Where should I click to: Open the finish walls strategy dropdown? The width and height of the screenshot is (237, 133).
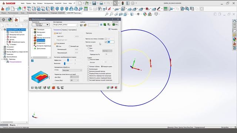[x=107, y=51]
